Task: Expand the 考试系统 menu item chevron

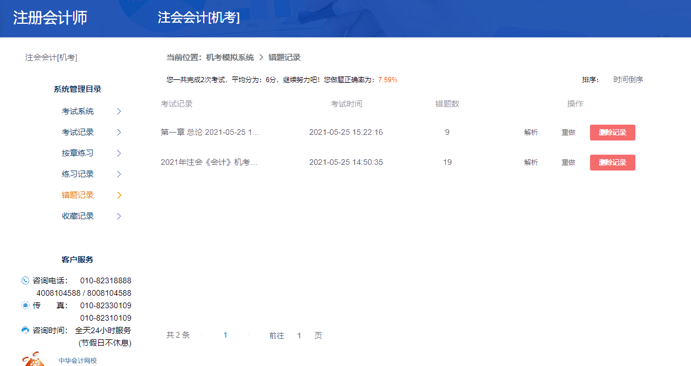Action: pyautogui.click(x=119, y=111)
